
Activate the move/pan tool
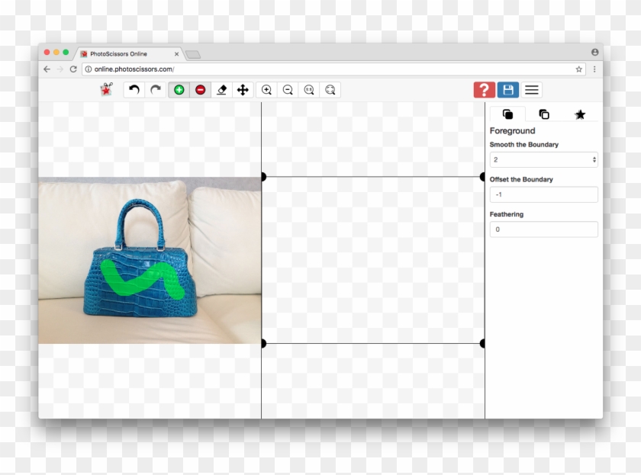243,90
